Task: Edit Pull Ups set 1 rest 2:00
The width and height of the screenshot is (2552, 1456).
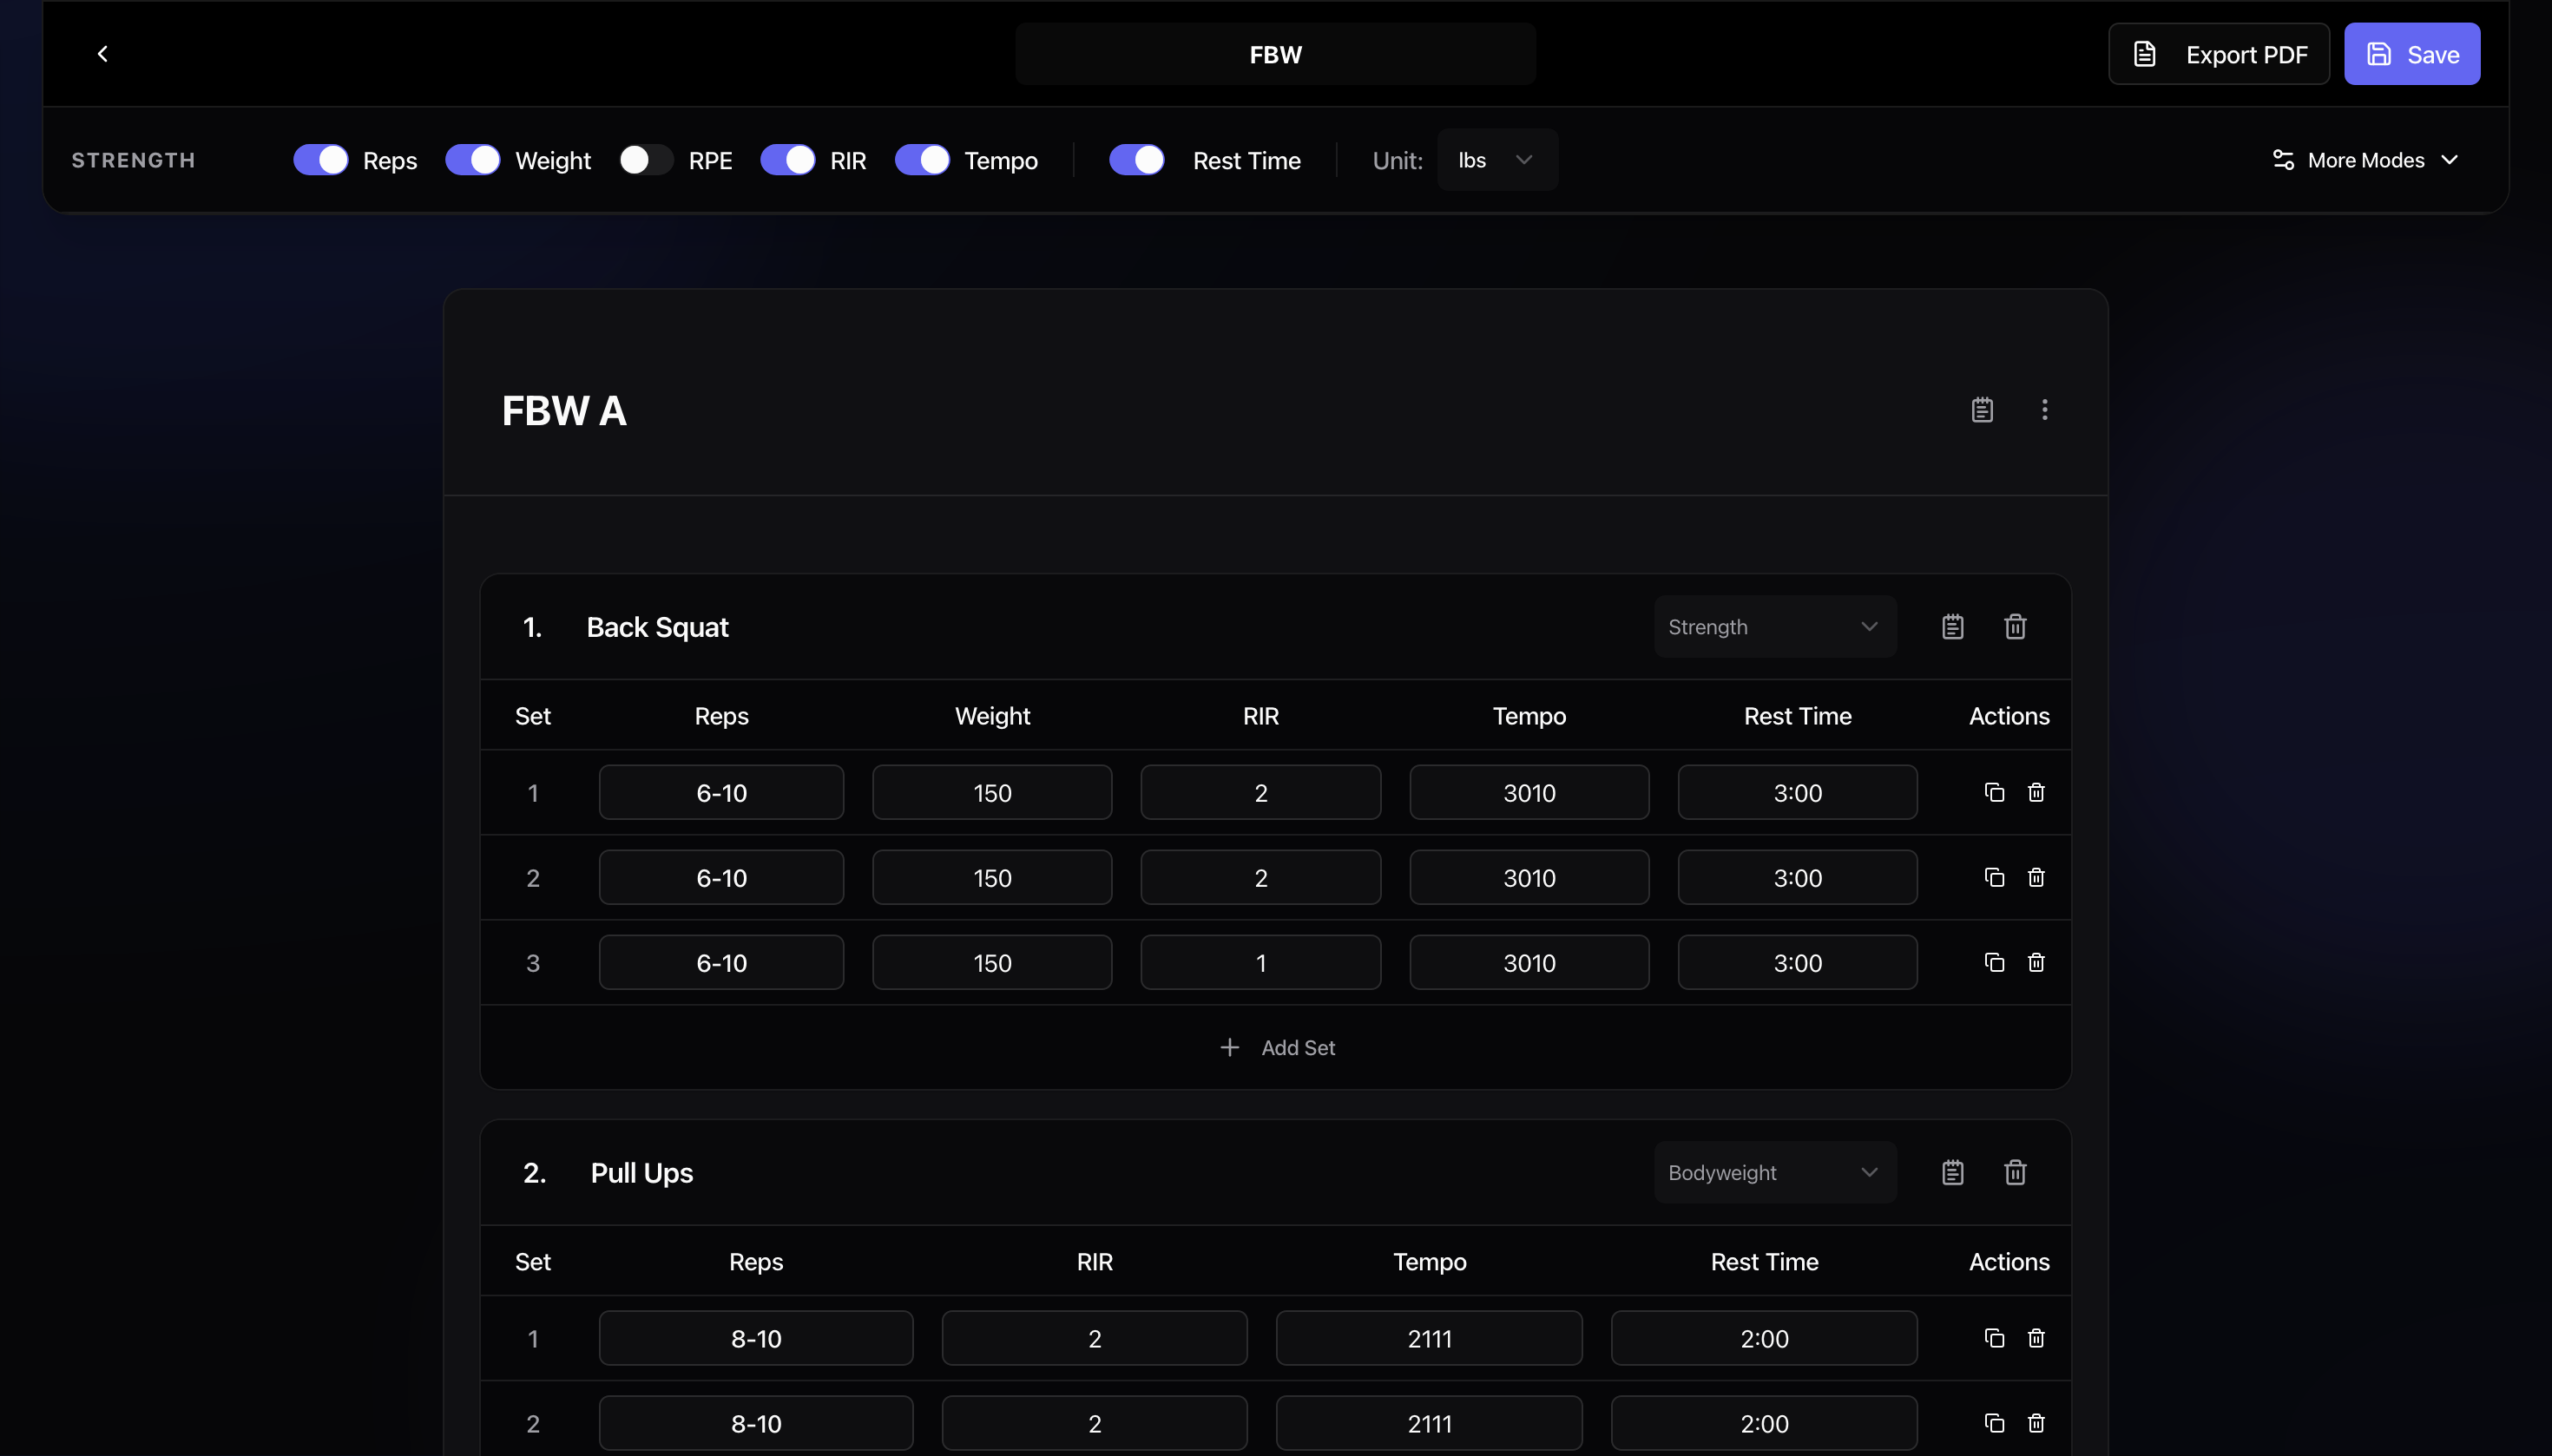Action: coord(1764,1339)
